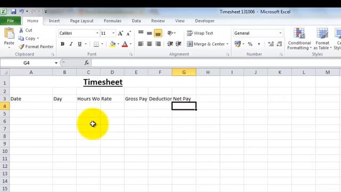Click the Decrease Decimal icon
Screen dimensions: 341x192
[279, 44]
